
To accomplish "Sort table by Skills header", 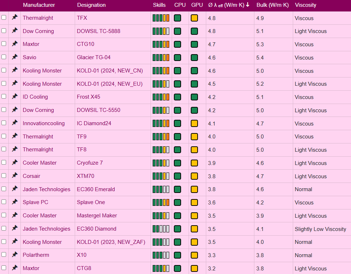I will (x=159, y=5).
